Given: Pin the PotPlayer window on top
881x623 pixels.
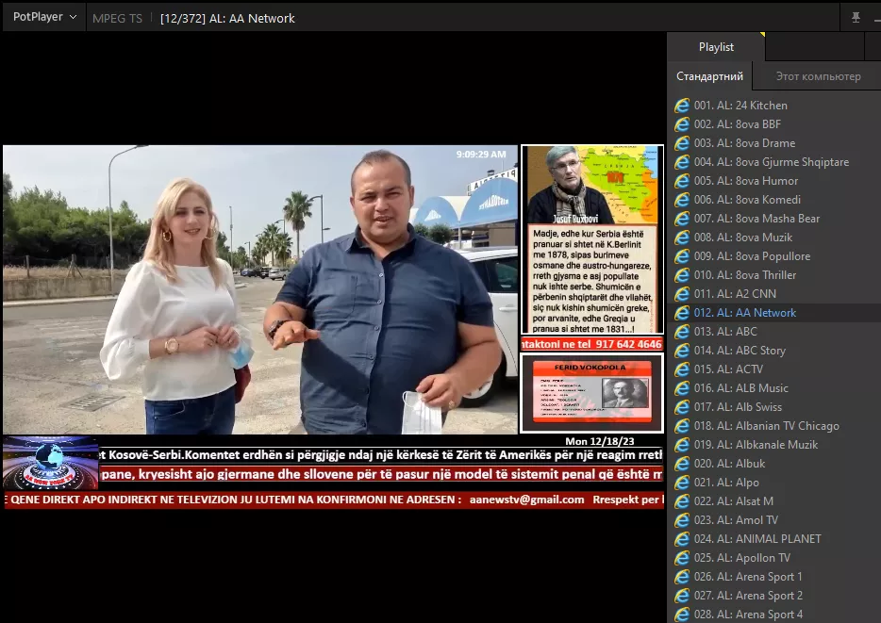Looking at the screenshot, I should 856,17.
